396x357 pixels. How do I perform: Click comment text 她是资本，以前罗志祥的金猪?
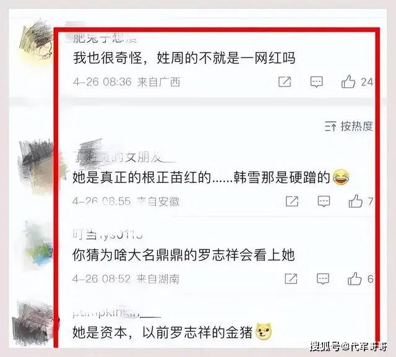click(163, 332)
